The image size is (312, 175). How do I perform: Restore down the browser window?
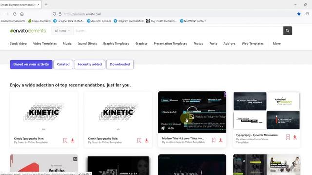[x=306, y=4]
